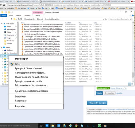Click the Task View icon on taskbar
The height and width of the screenshot is (128, 135).
click(x=41, y=126)
